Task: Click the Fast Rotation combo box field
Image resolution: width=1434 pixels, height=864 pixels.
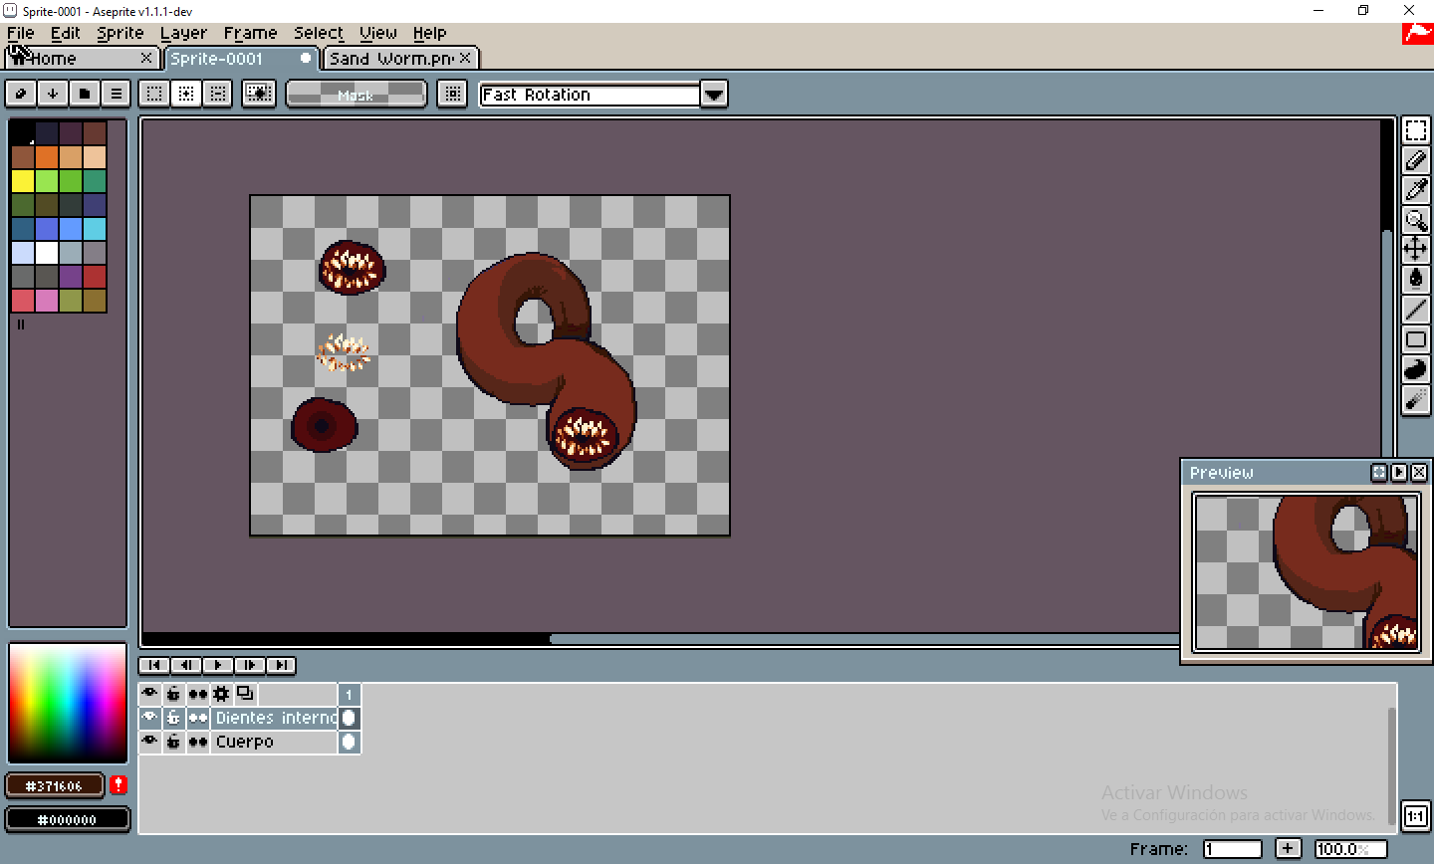Action: coord(590,95)
